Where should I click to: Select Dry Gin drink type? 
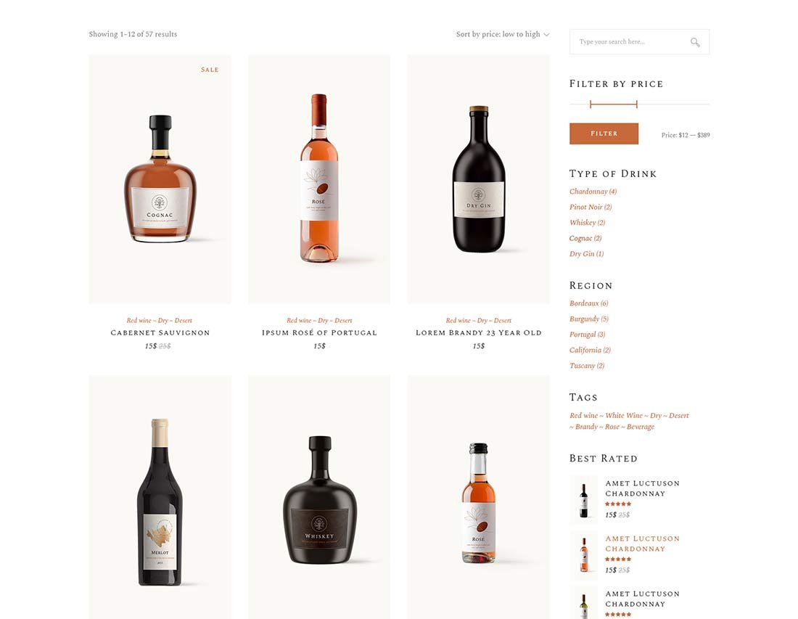[x=586, y=254]
